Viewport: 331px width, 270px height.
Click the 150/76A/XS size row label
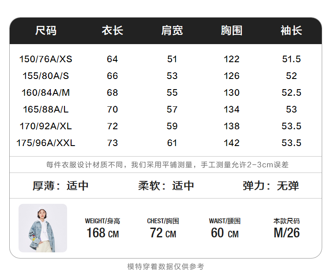[x=46, y=59]
